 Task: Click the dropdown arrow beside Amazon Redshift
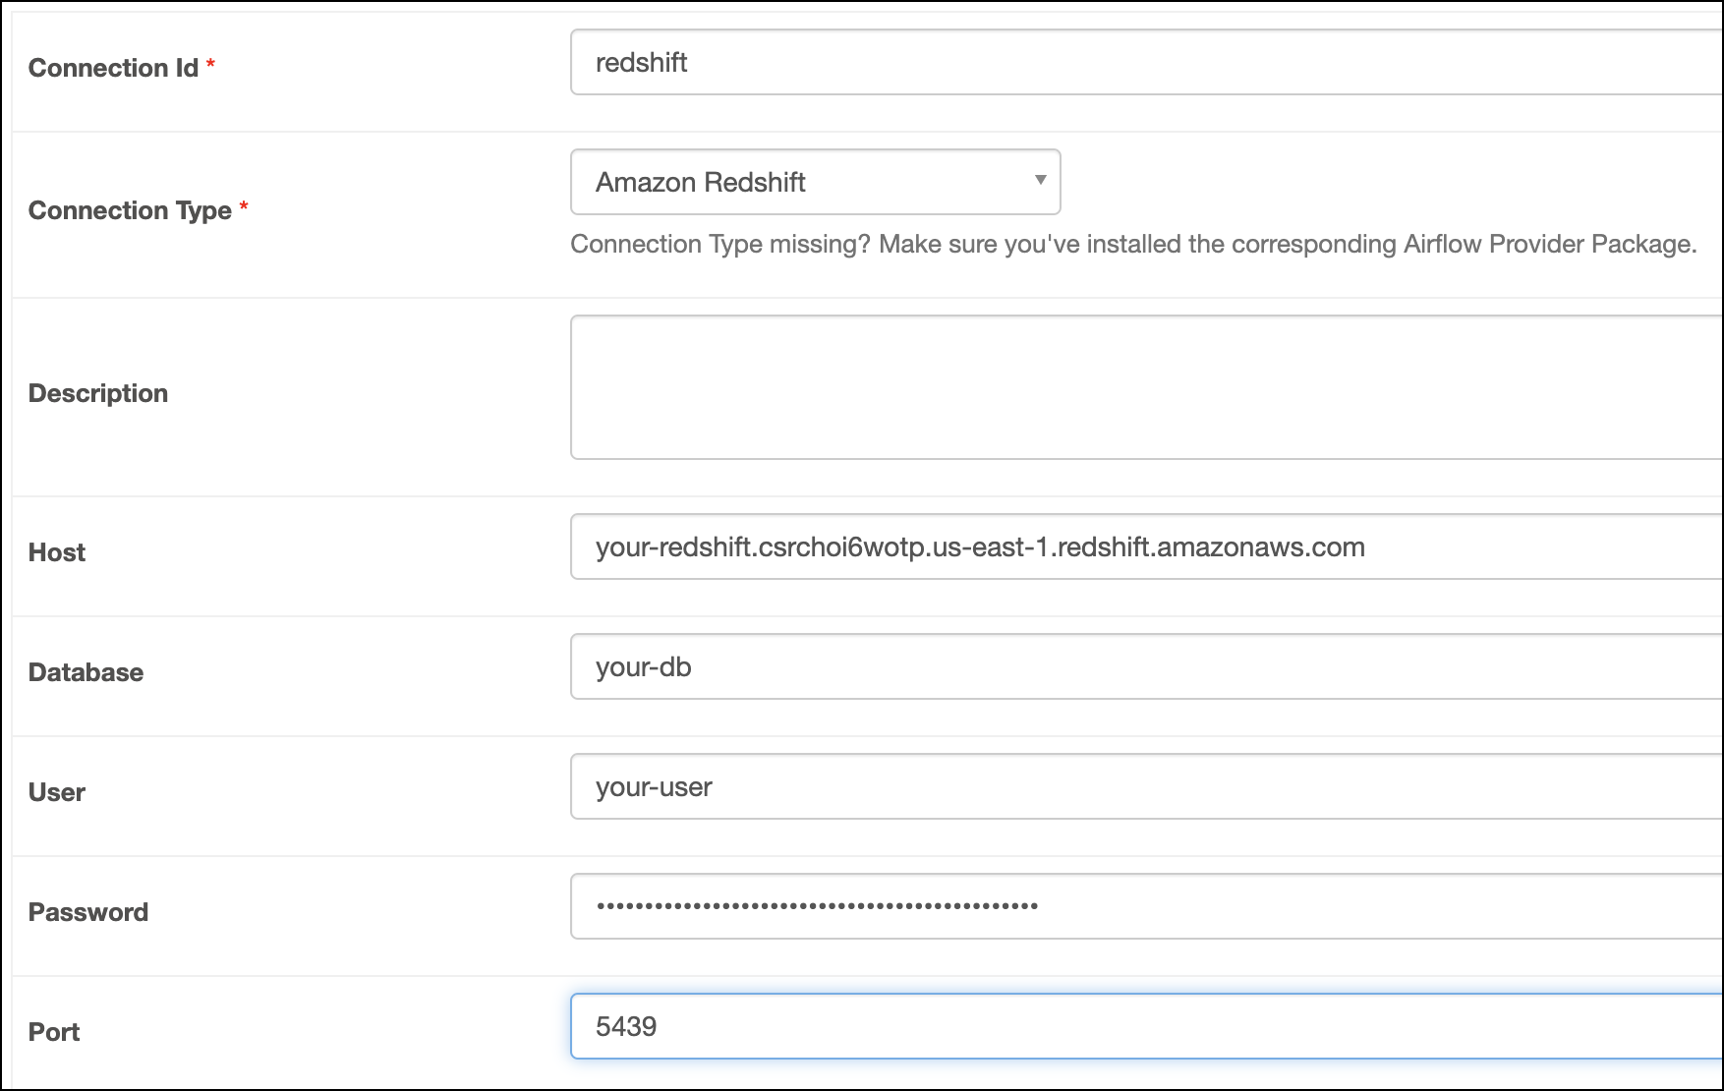point(1040,182)
